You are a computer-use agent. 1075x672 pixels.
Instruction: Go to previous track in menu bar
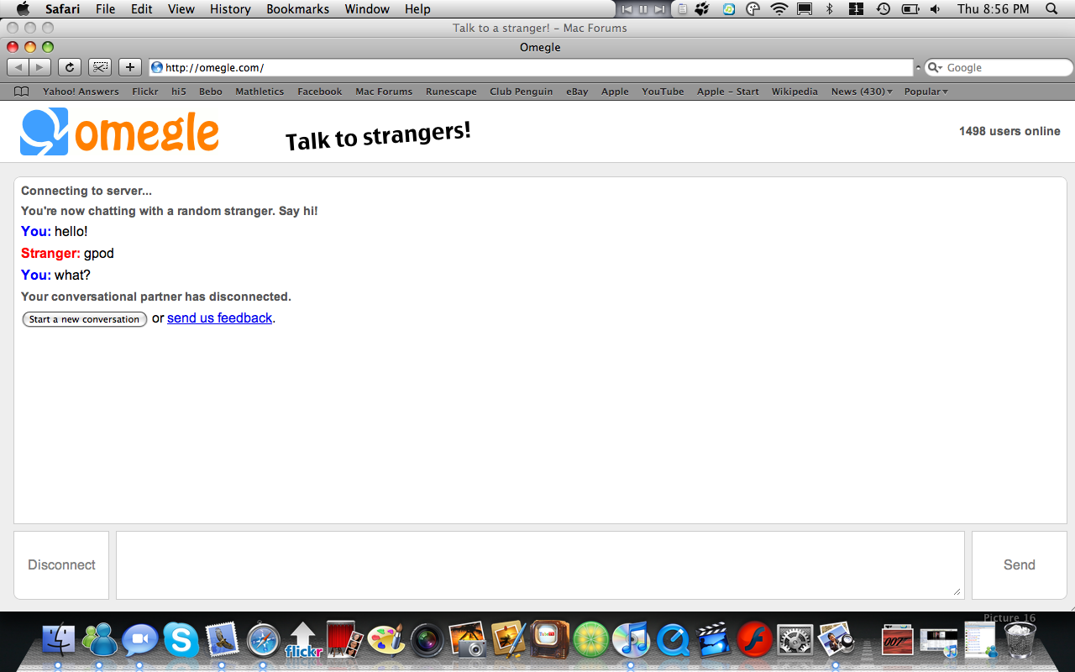627,9
